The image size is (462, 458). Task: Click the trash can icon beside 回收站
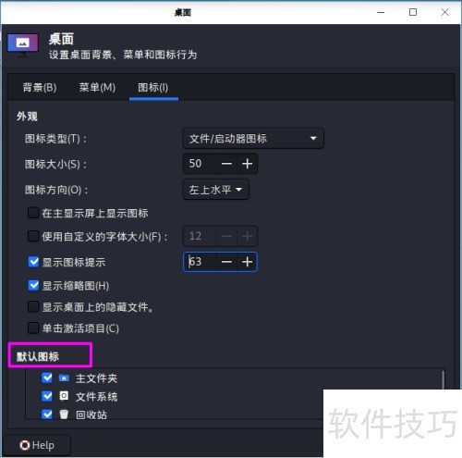point(64,414)
